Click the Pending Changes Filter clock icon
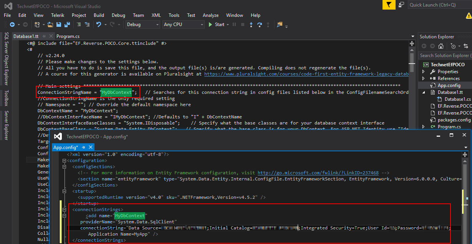Image resolution: width=472 pixels, height=244 pixels. click(x=454, y=46)
